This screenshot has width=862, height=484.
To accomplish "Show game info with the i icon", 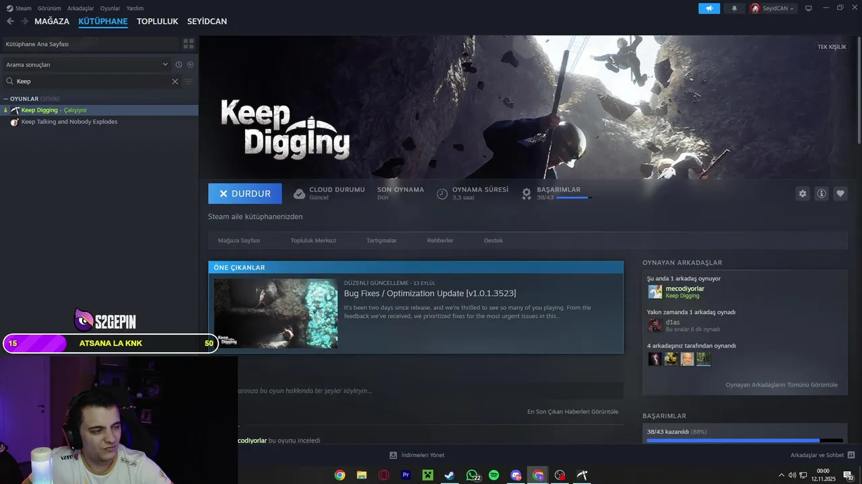I will click(822, 194).
